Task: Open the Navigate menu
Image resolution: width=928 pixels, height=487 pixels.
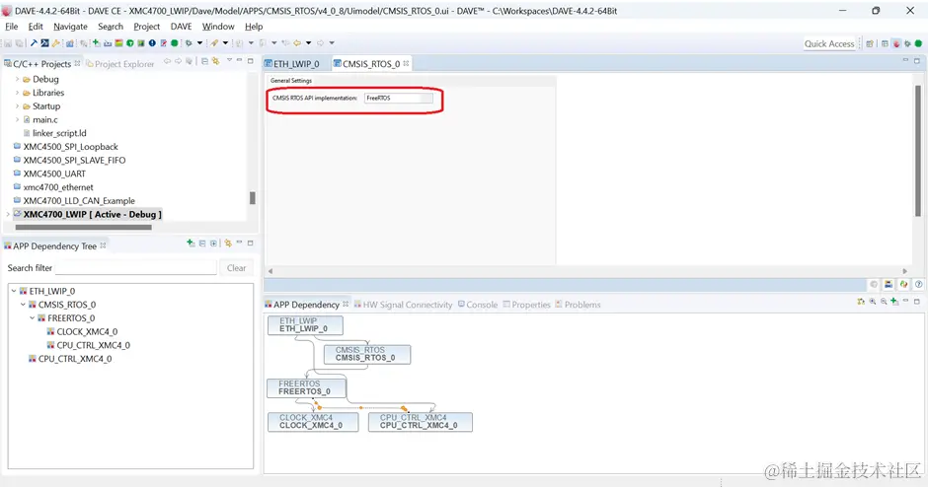Action: (x=70, y=27)
